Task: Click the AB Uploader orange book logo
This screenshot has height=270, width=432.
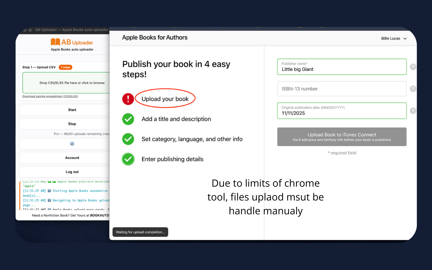Action: point(55,42)
